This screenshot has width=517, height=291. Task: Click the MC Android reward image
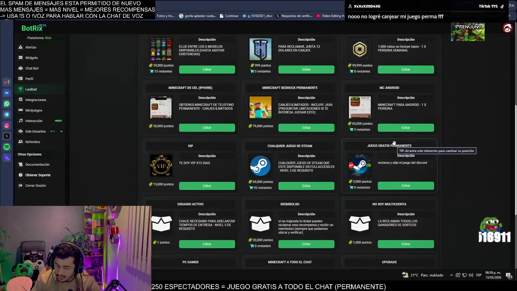click(359, 108)
